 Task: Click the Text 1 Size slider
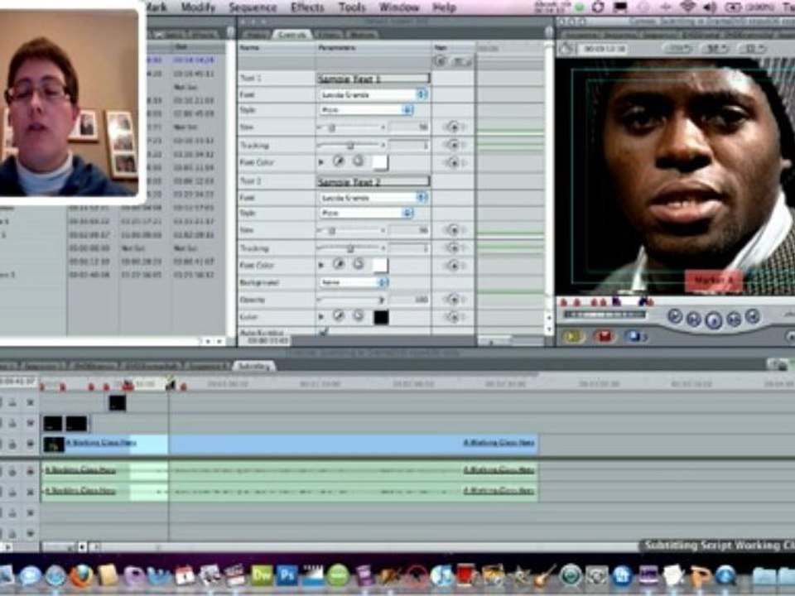(x=351, y=127)
